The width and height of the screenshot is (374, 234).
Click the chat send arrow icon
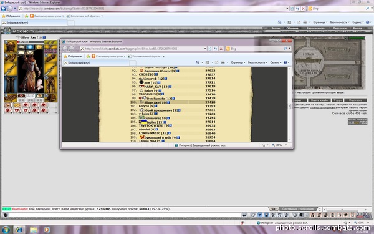(x=244, y=215)
